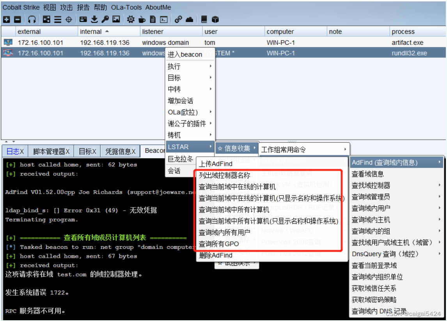
Task: Expand the OLa(欧拉) submenu
Action: click(x=190, y=112)
